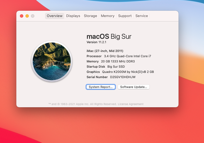The image size is (204, 143).
Task: Switch to the Service tab
Action: coord(141,16)
